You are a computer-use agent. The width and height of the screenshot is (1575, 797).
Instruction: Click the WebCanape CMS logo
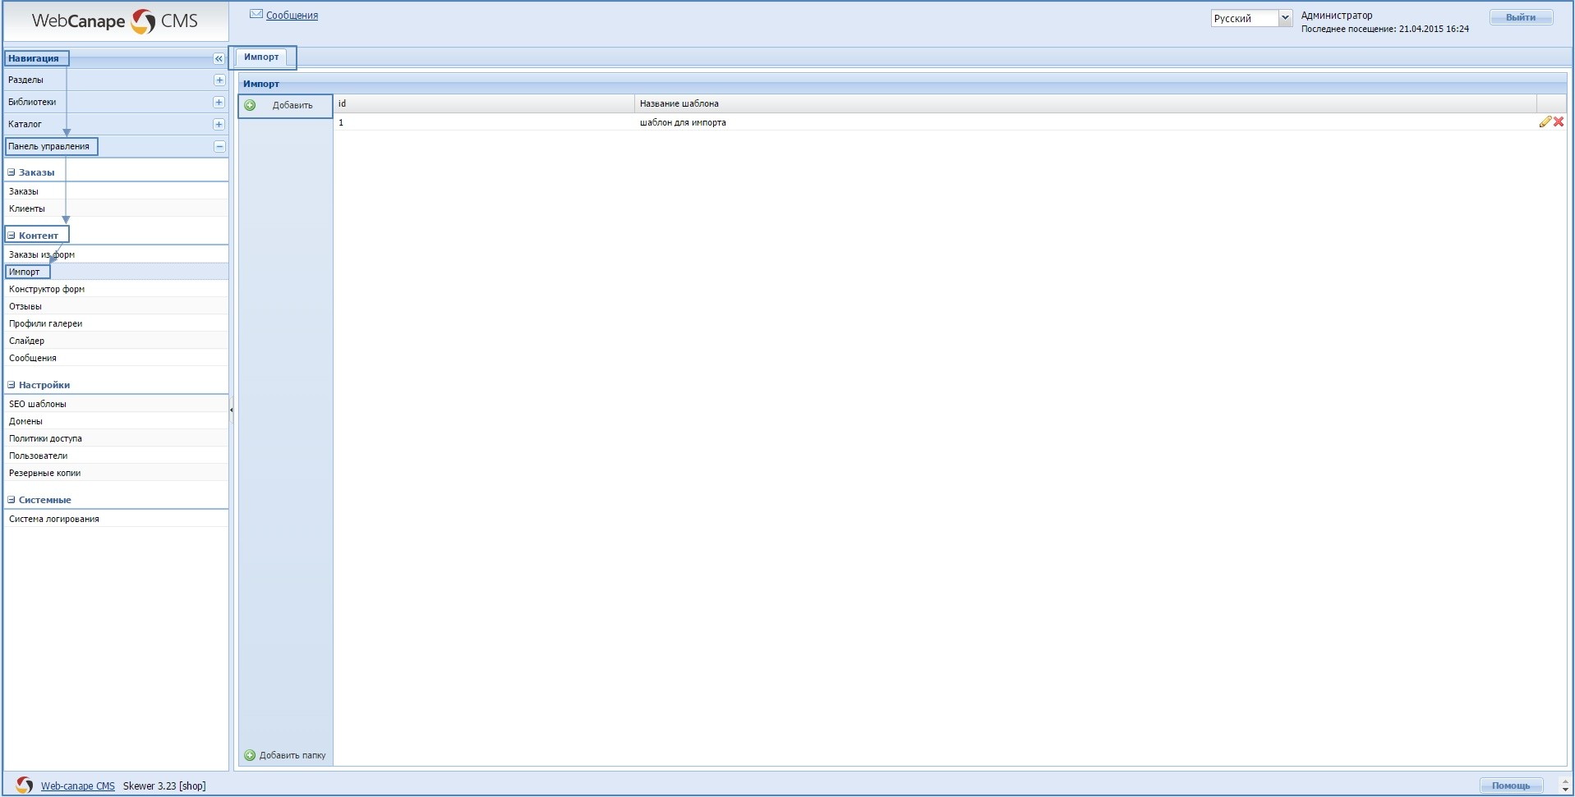click(115, 21)
